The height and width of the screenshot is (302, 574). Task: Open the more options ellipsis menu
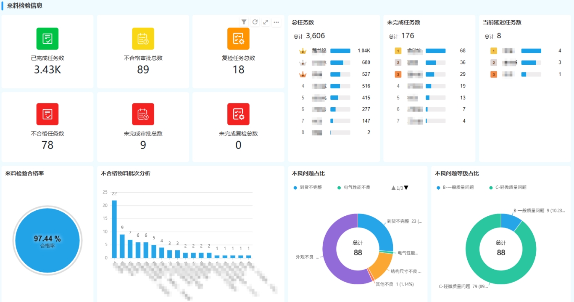click(x=276, y=22)
